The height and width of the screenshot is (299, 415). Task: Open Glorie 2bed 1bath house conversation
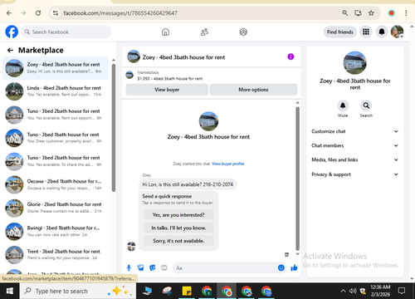56,208
